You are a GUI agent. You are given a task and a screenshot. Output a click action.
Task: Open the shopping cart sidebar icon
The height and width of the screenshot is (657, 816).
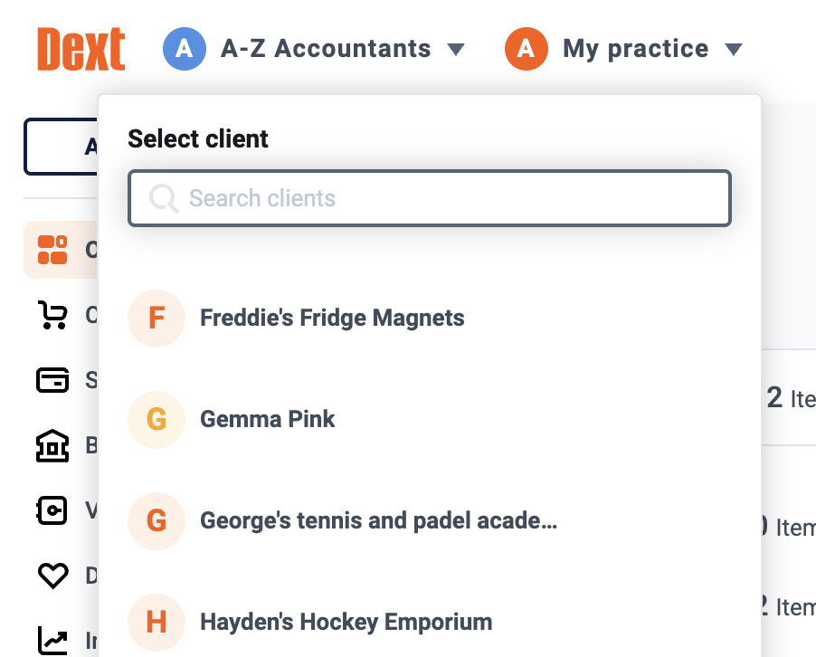pyautogui.click(x=52, y=315)
